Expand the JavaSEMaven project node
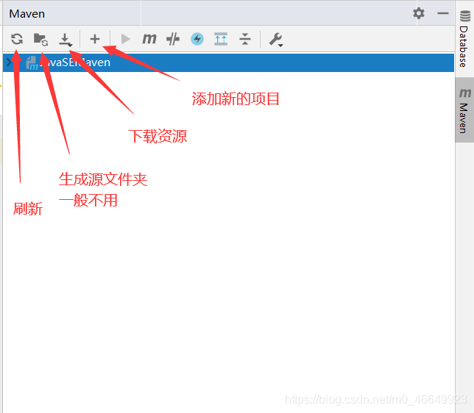Viewport: 474px width, 413px height. 10,62
